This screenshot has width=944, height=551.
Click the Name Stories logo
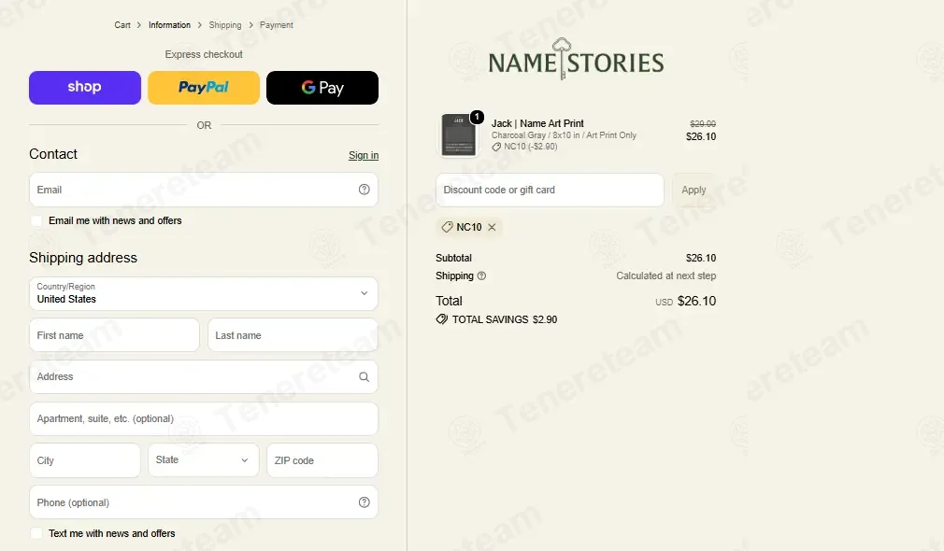[x=576, y=60]
